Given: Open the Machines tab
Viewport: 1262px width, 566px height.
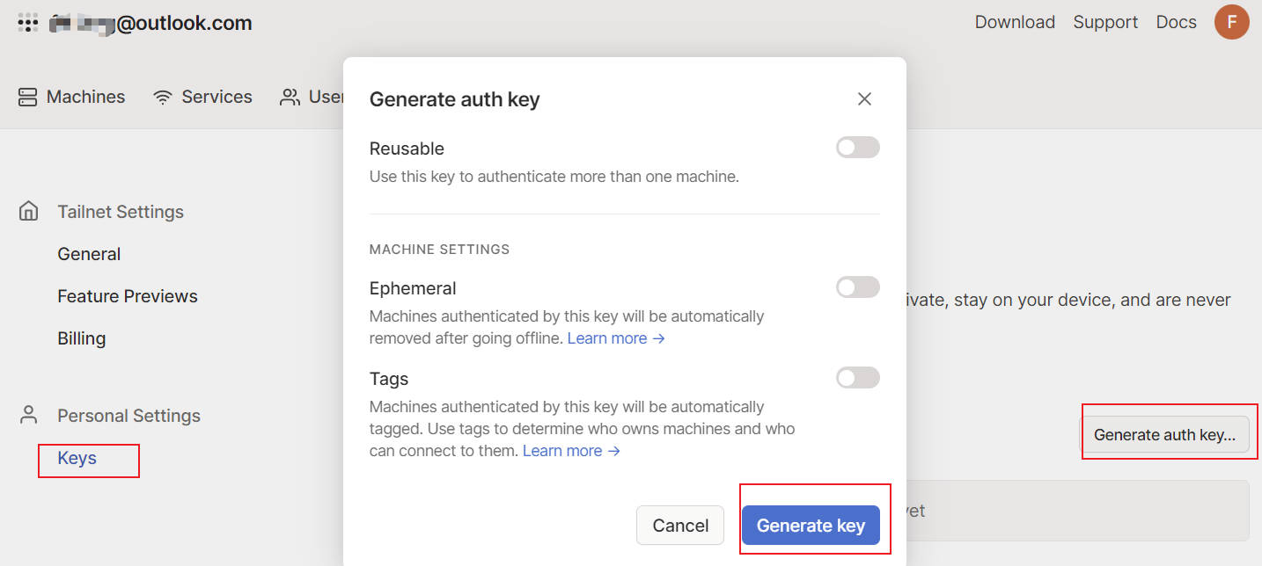Looking at the screenshot, I should click(85, 97).
